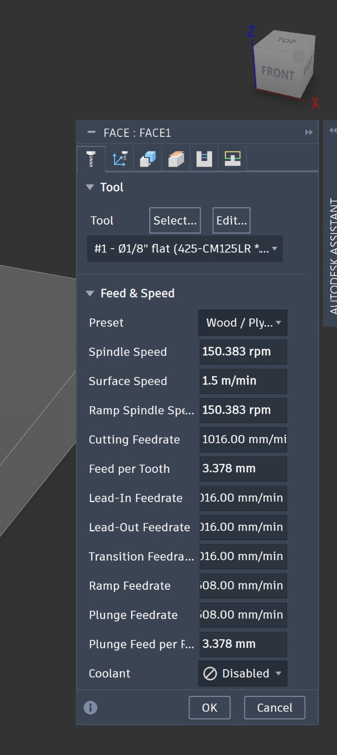Open the Linking tab icon
This screenshot has height=755, width=337.
pos(204,159)
